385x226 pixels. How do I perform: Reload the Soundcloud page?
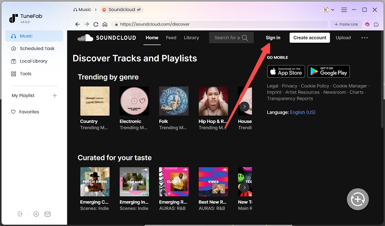coord(96,24)
